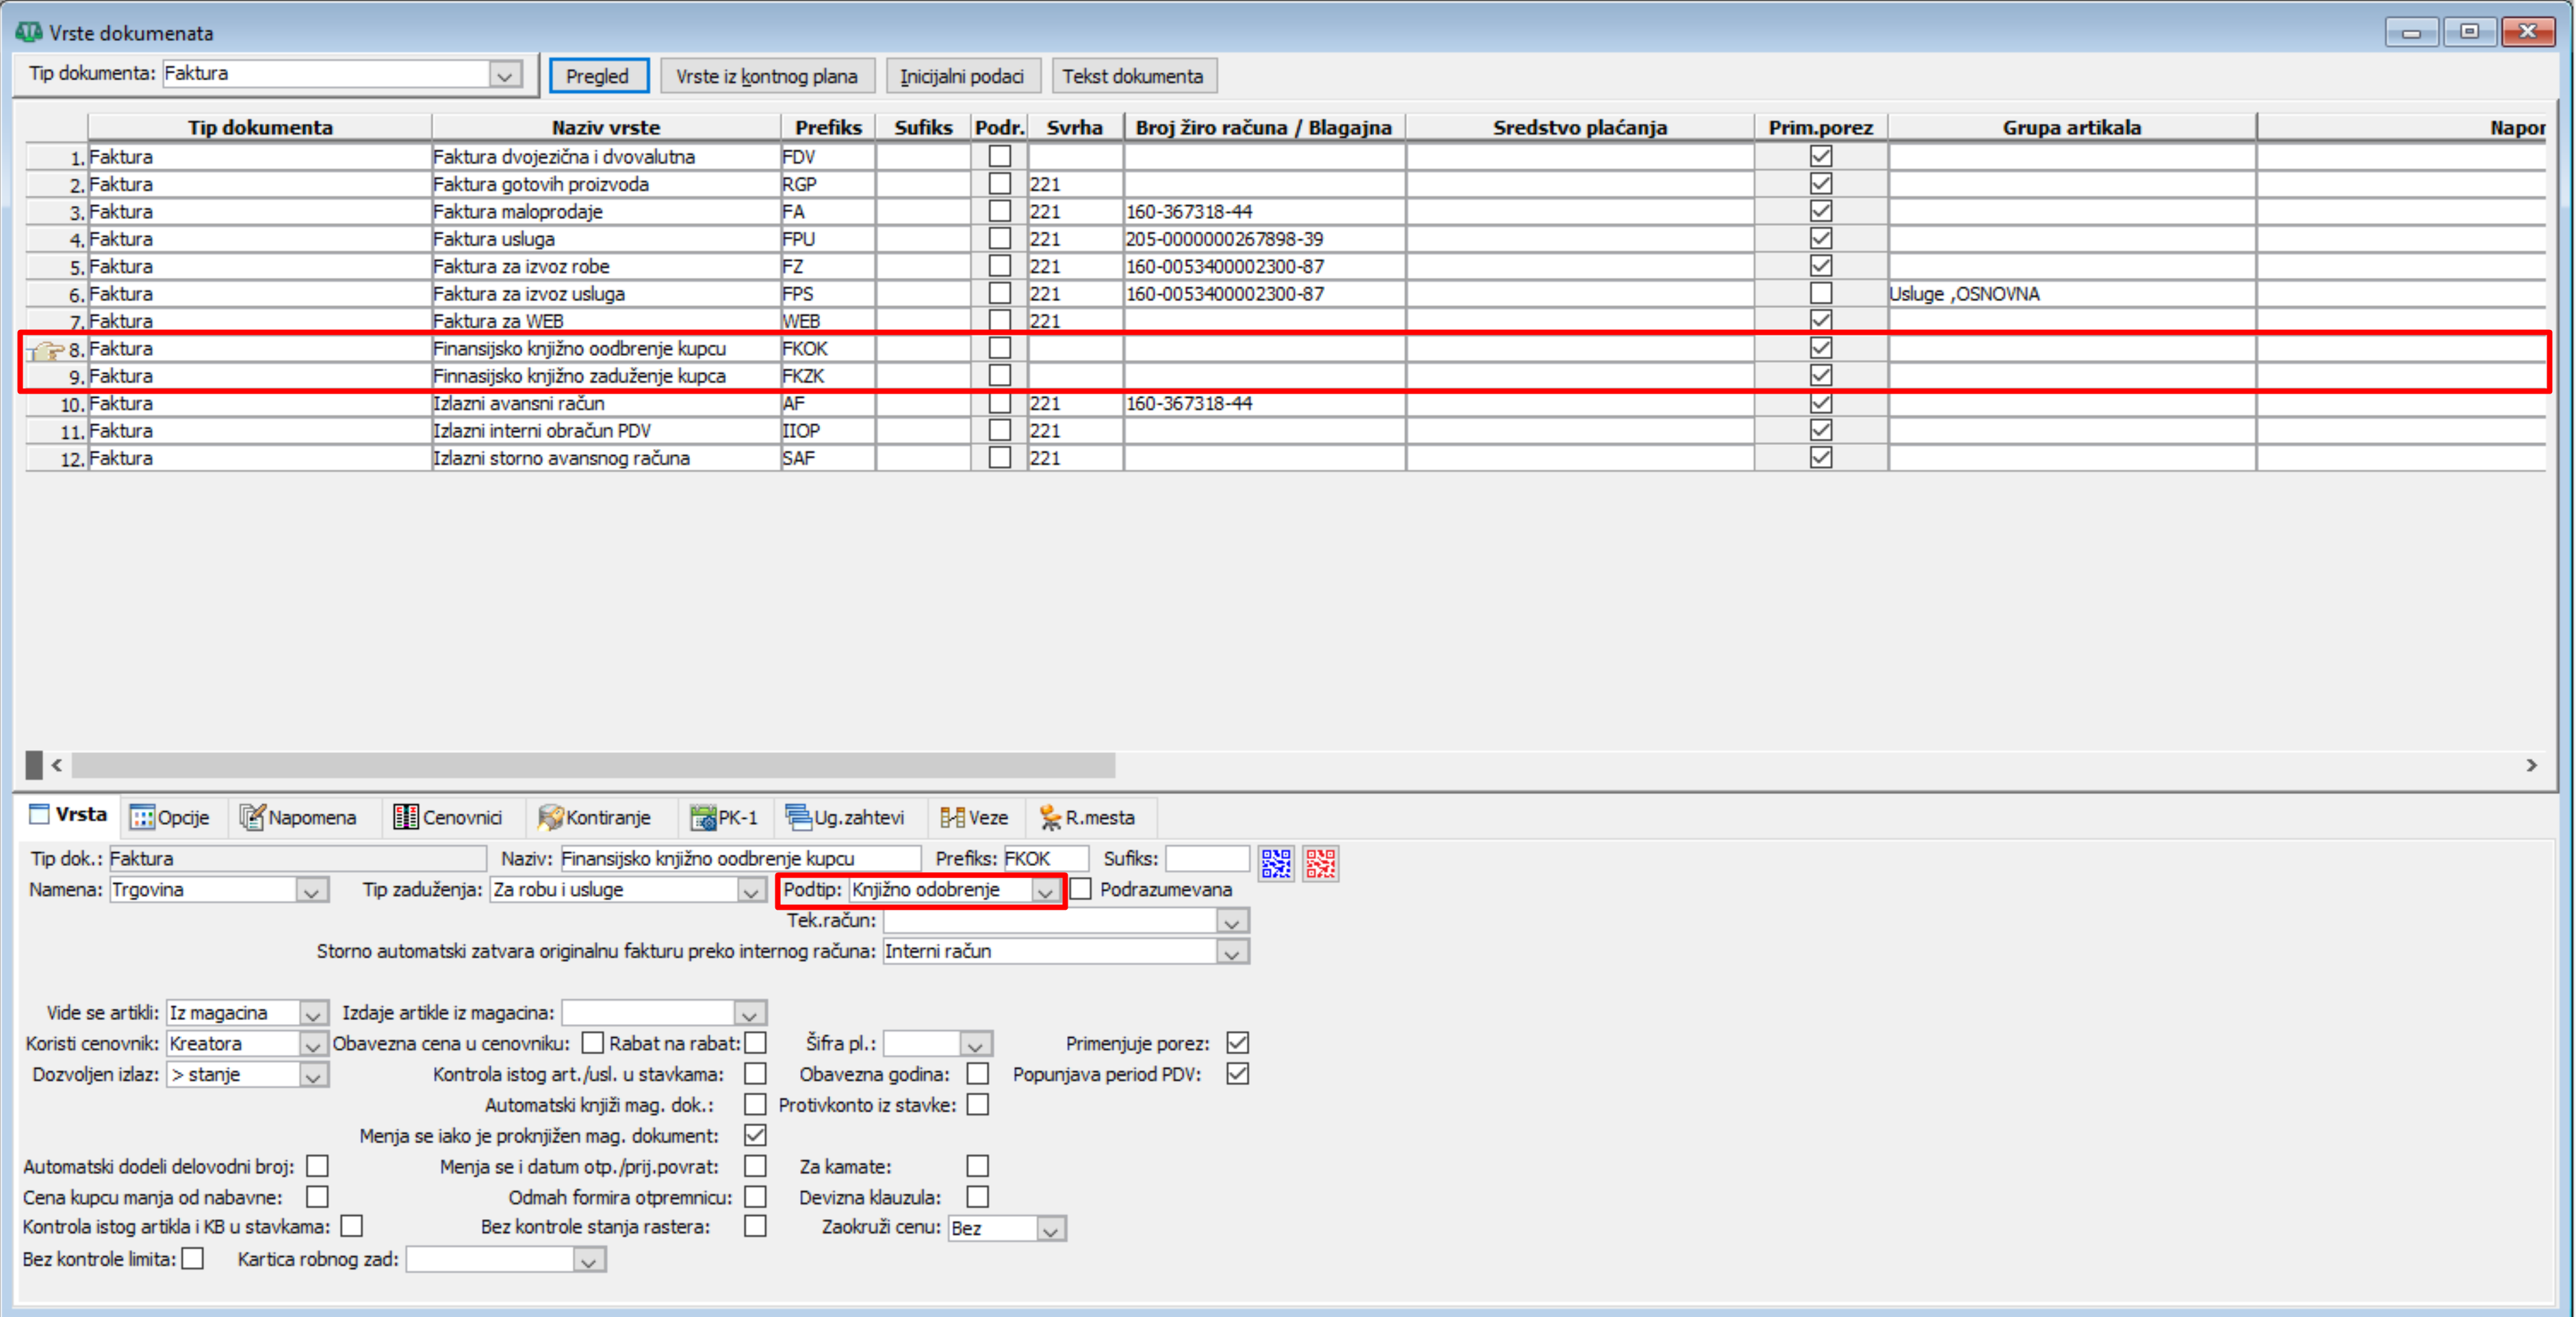Toggle the Podrazumevana checkbox

pyautogui.click(x=1081, y=889)
